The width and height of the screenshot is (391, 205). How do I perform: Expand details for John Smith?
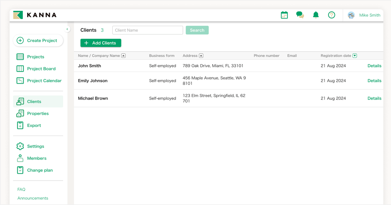[374, 65]
